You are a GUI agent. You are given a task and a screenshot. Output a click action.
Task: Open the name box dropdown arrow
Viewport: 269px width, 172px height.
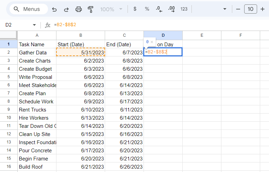coord(34,25)
